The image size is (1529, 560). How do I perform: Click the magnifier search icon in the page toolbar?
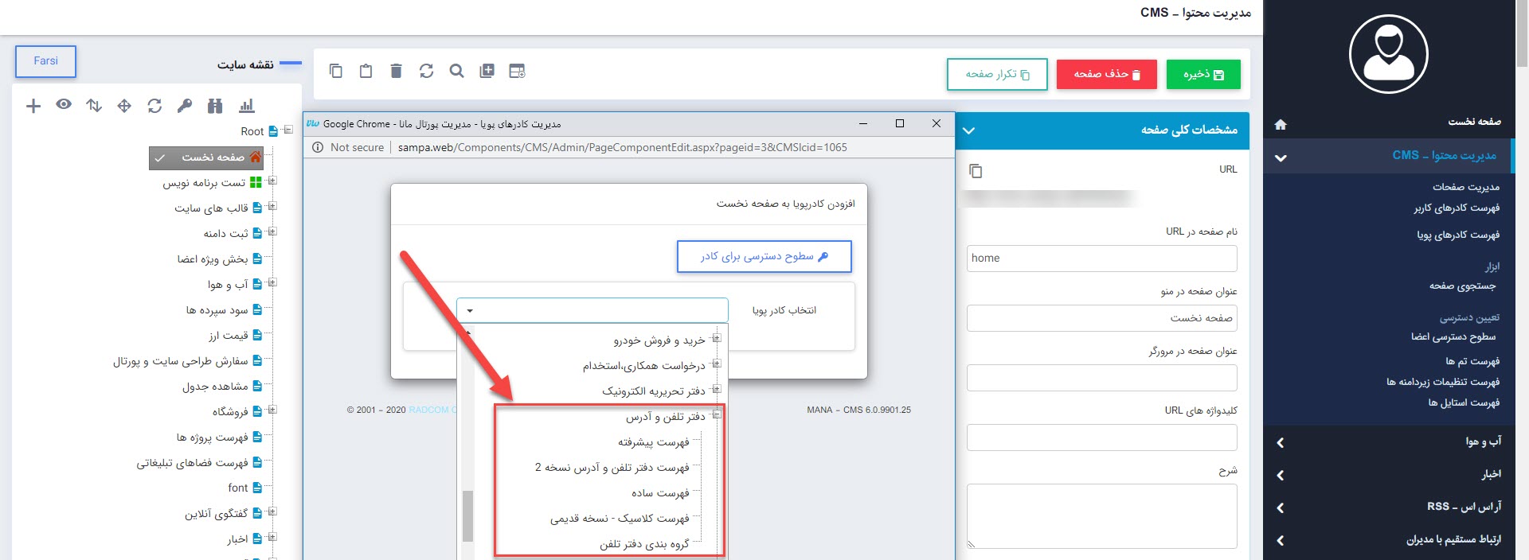pyautogui.click(x=456, y=71)
